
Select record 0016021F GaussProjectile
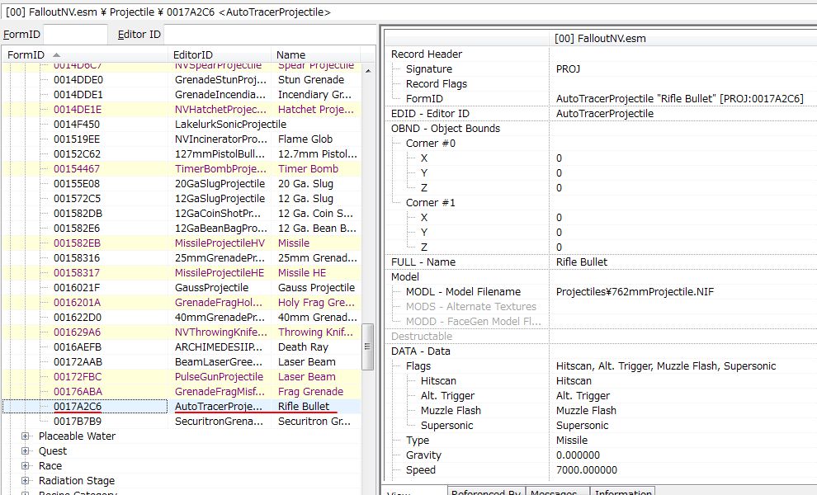[182, 288]
